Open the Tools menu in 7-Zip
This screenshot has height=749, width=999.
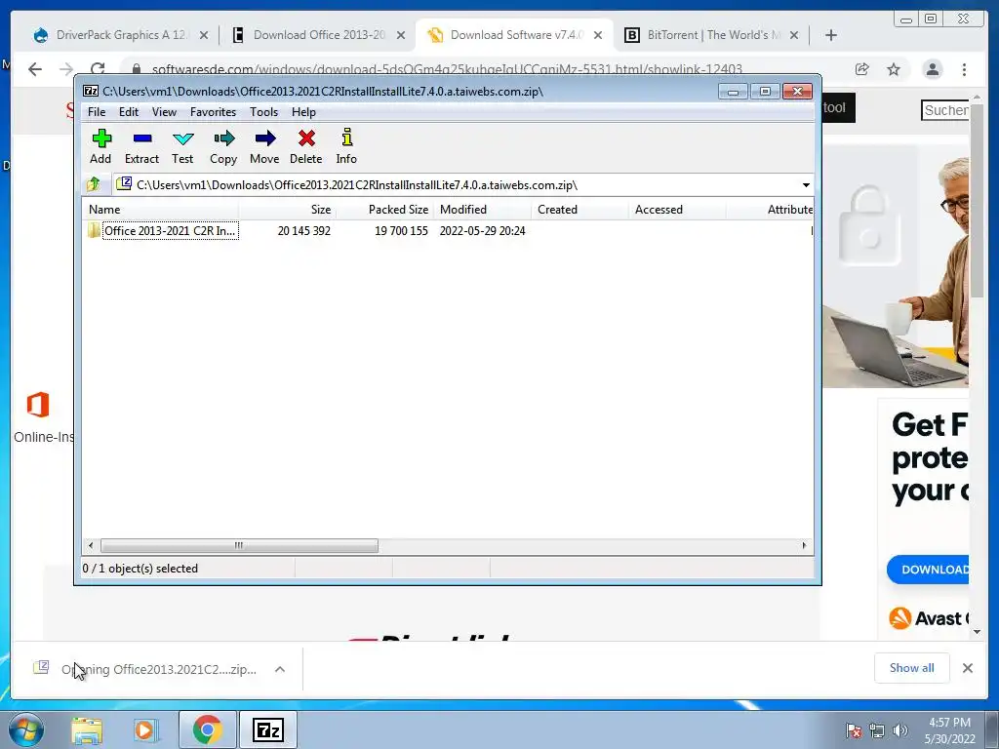tap(263, 112)
